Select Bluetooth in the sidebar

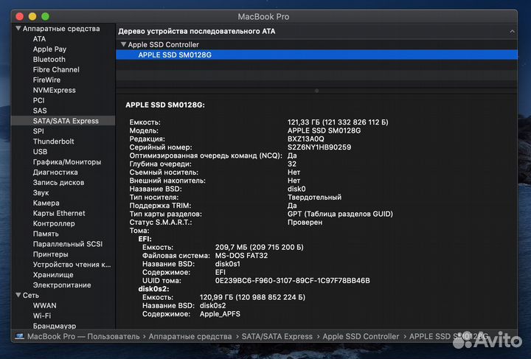pos(49,60)
